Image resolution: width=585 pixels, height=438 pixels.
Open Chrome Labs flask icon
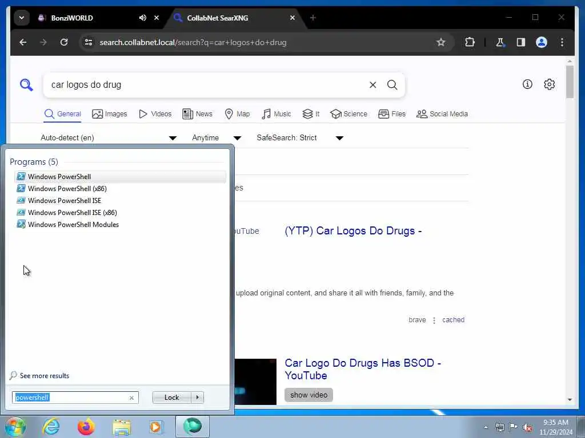(x=500, y=42)
